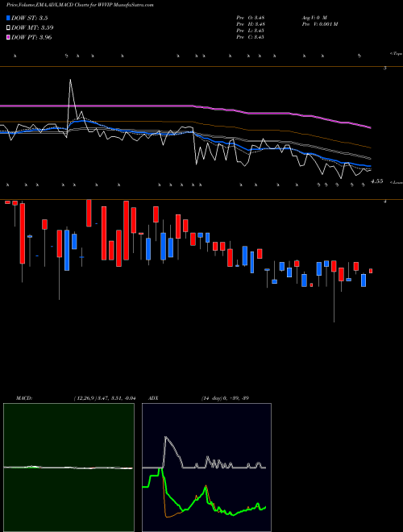Select the 'DOW ST: 3.5' legend label
This screenshot has height=532, width=403.
click(31, 19)
